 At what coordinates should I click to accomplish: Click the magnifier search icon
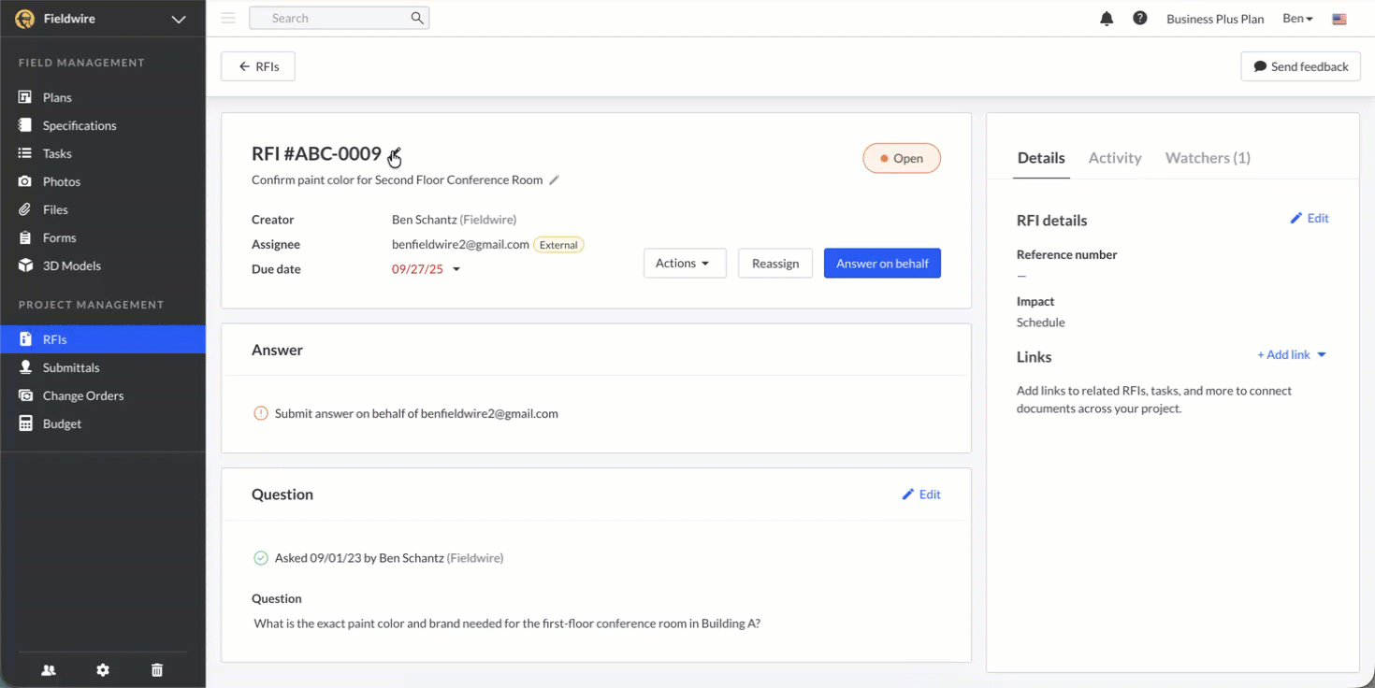click(x=417, y=18)
